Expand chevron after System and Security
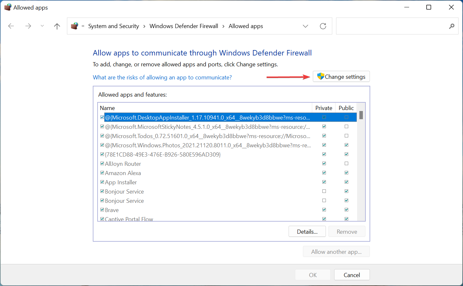This screenshot has height=286, width=463. [x=144, y=26]
